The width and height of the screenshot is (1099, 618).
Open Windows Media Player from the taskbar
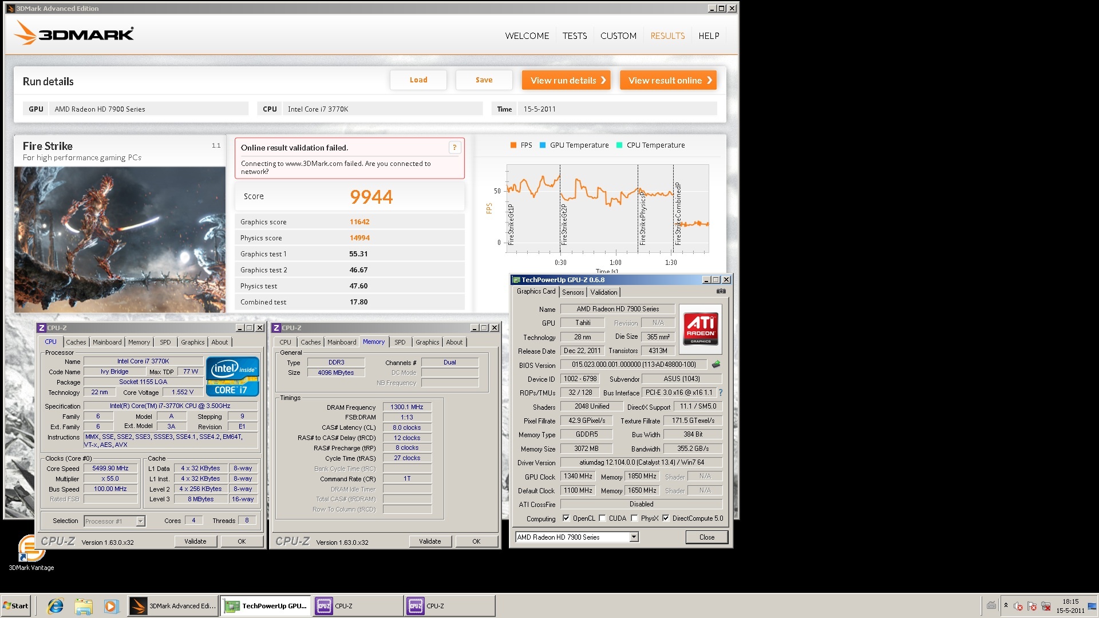(110, 606)
